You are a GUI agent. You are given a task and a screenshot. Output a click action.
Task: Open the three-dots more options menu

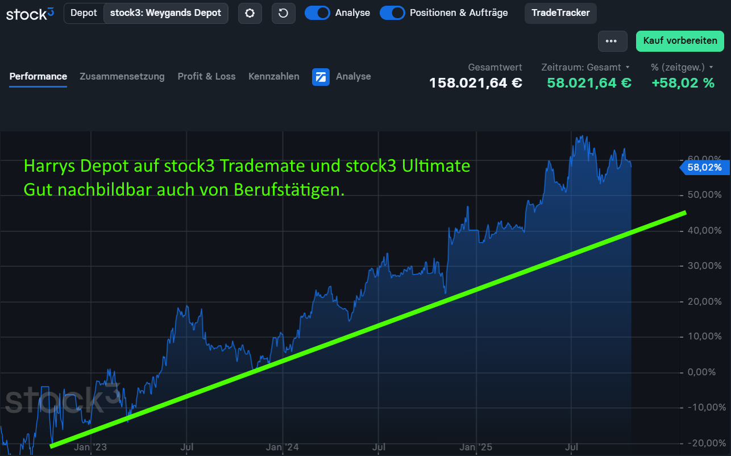click(612, 41)
